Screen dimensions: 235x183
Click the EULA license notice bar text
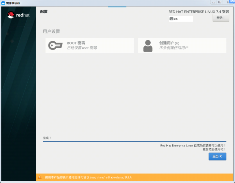pos(88,178)
